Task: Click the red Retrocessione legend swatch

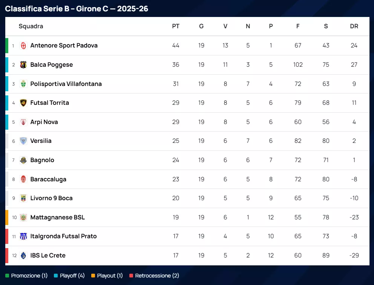Action: click(131, 276)
